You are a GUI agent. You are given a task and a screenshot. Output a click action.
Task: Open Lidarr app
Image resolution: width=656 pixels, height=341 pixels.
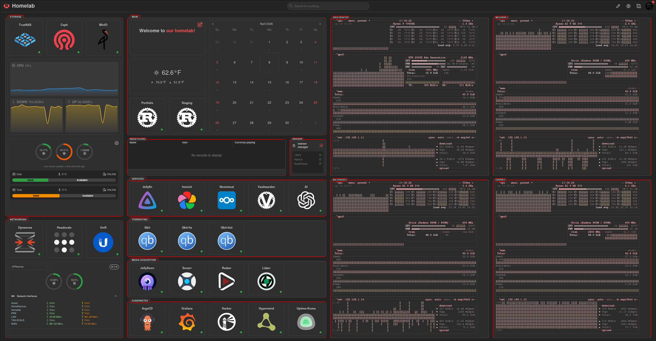click(266, 279)
